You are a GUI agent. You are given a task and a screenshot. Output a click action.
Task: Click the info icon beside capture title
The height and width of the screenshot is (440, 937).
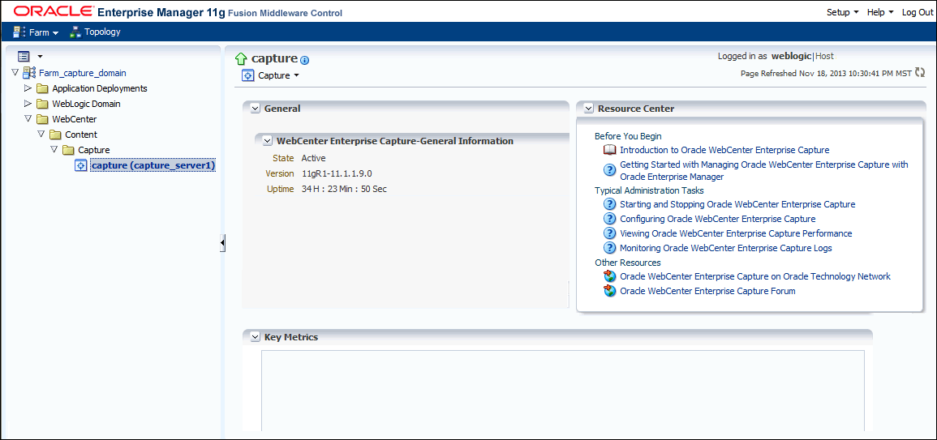[x=305, y=60]
